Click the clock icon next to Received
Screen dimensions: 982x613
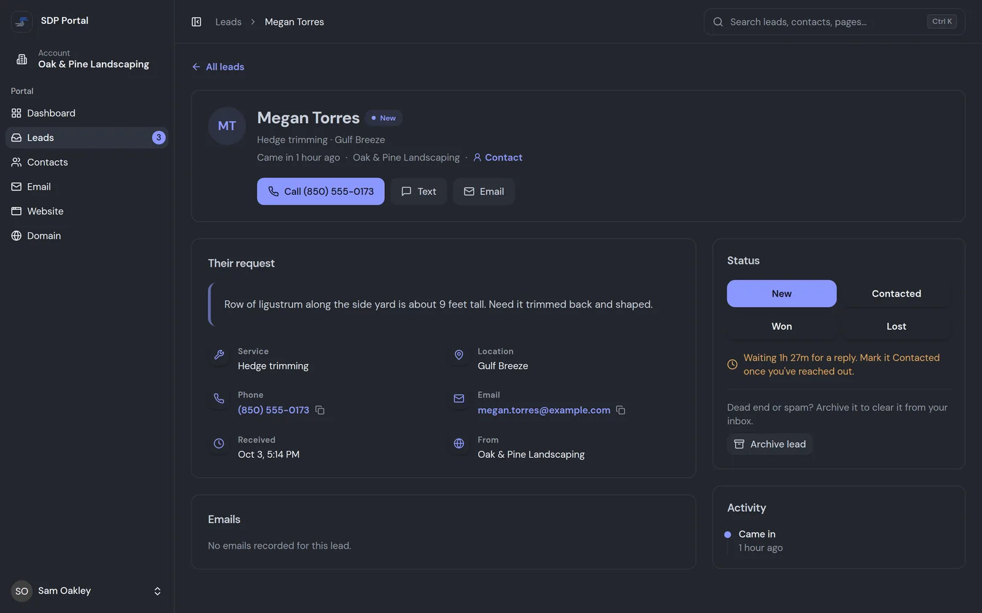[219, 443]
